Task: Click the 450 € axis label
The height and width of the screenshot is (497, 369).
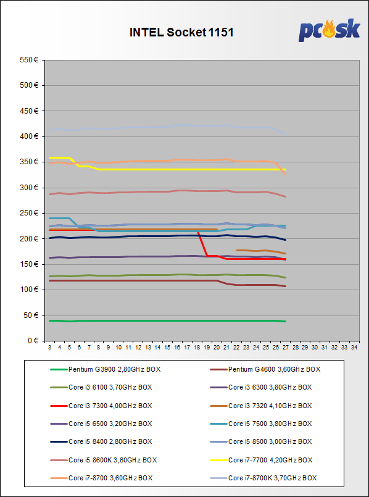Action: (30, 111)
